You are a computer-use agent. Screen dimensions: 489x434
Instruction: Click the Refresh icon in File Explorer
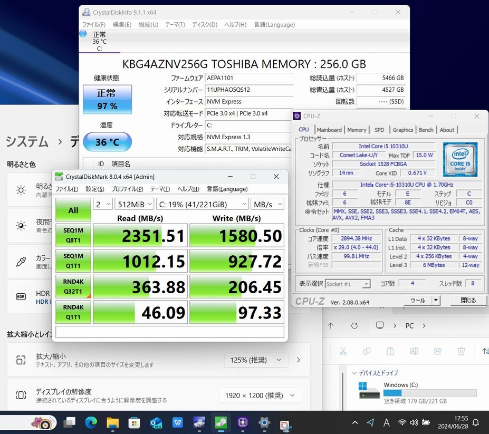[x=354, y=326]
